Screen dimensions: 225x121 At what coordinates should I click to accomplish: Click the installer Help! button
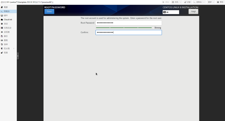tap(193, 12)
